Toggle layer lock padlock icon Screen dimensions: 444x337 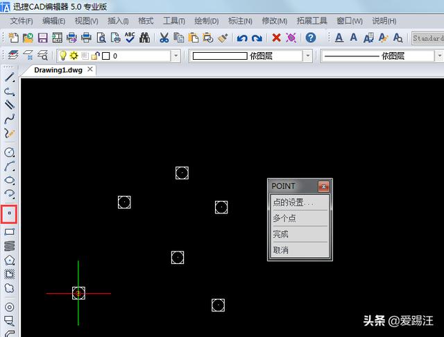(96, 56)
